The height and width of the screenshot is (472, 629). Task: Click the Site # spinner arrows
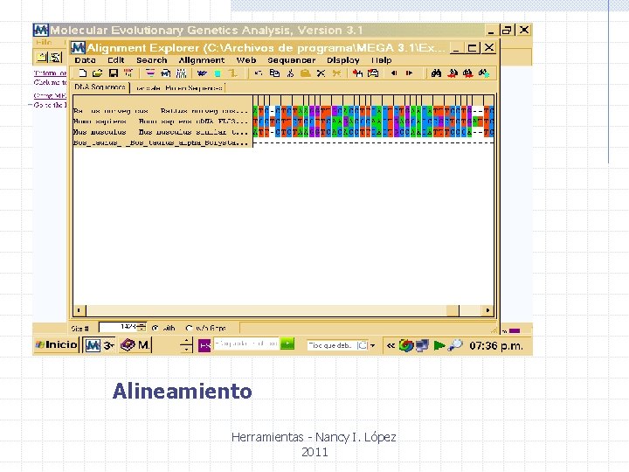(142, 328)
